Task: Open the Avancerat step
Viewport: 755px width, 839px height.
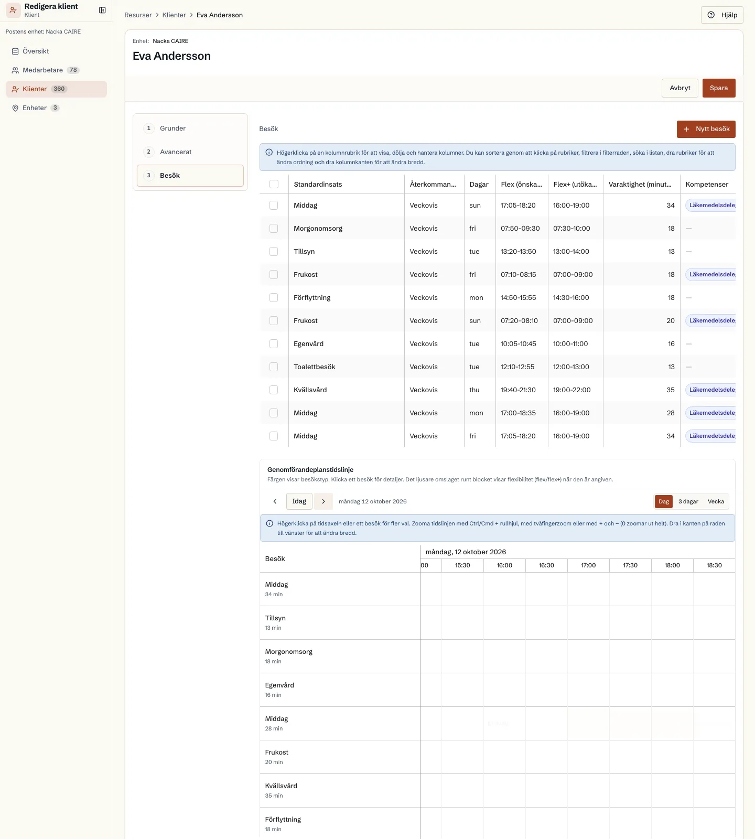Action: click(x=190, y=152)
